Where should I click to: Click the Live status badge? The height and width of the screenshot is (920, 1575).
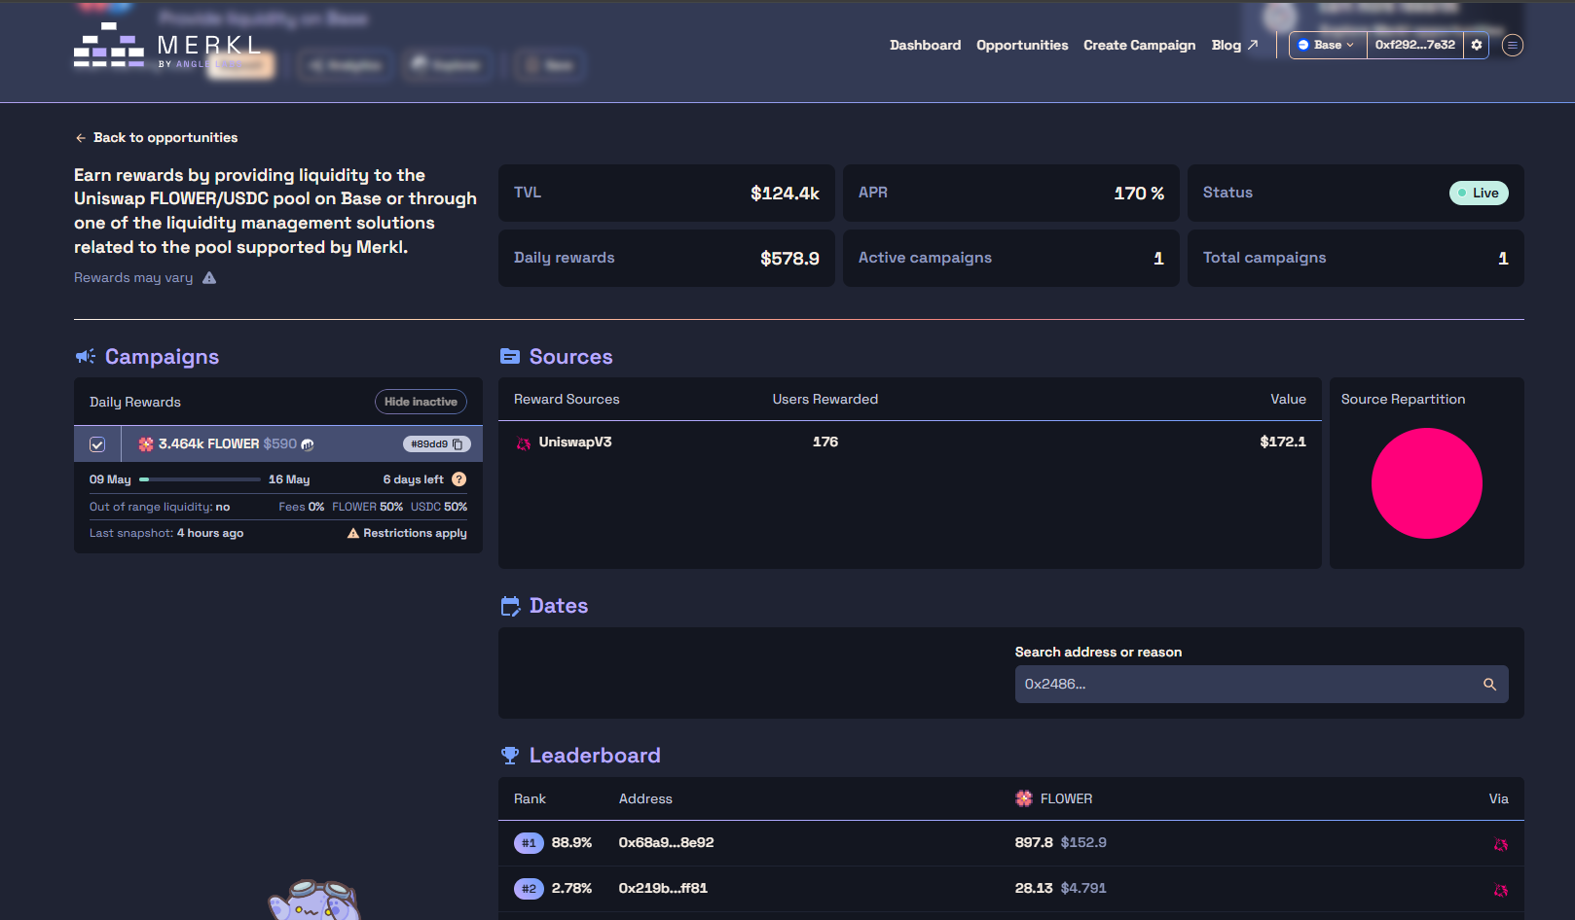[1479, 193]
